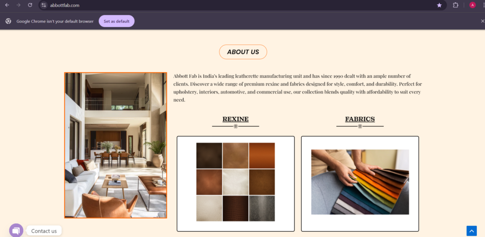Click the Set as default button
Screen dimensions: 485x237
[x=117, y=21]
